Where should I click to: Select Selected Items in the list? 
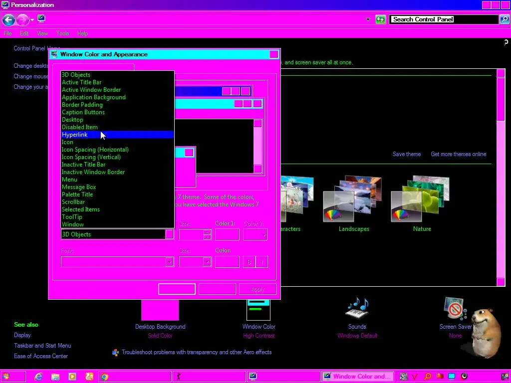coord(117,210)
